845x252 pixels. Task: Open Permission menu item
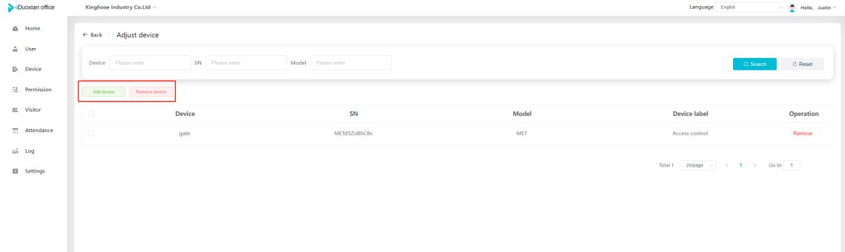(x=38, y=89)
